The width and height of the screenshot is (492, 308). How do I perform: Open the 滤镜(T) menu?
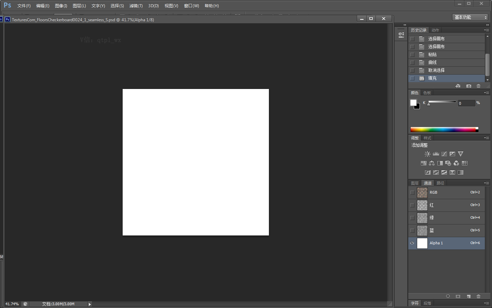point(136,6)
